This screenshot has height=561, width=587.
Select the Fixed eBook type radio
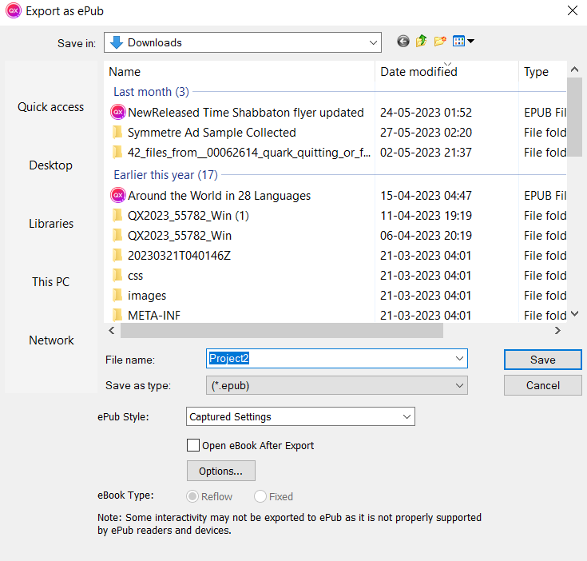tap(260, 496)
